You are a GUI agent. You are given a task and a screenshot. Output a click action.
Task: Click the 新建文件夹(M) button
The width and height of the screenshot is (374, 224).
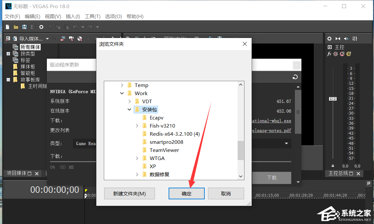pos(129,193)
